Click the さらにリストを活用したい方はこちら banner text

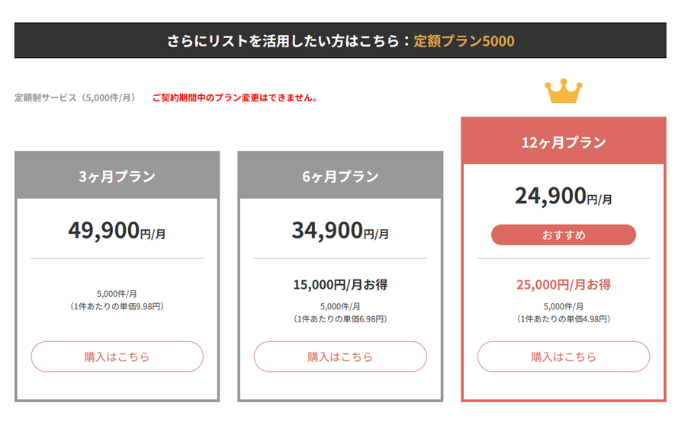283,41
